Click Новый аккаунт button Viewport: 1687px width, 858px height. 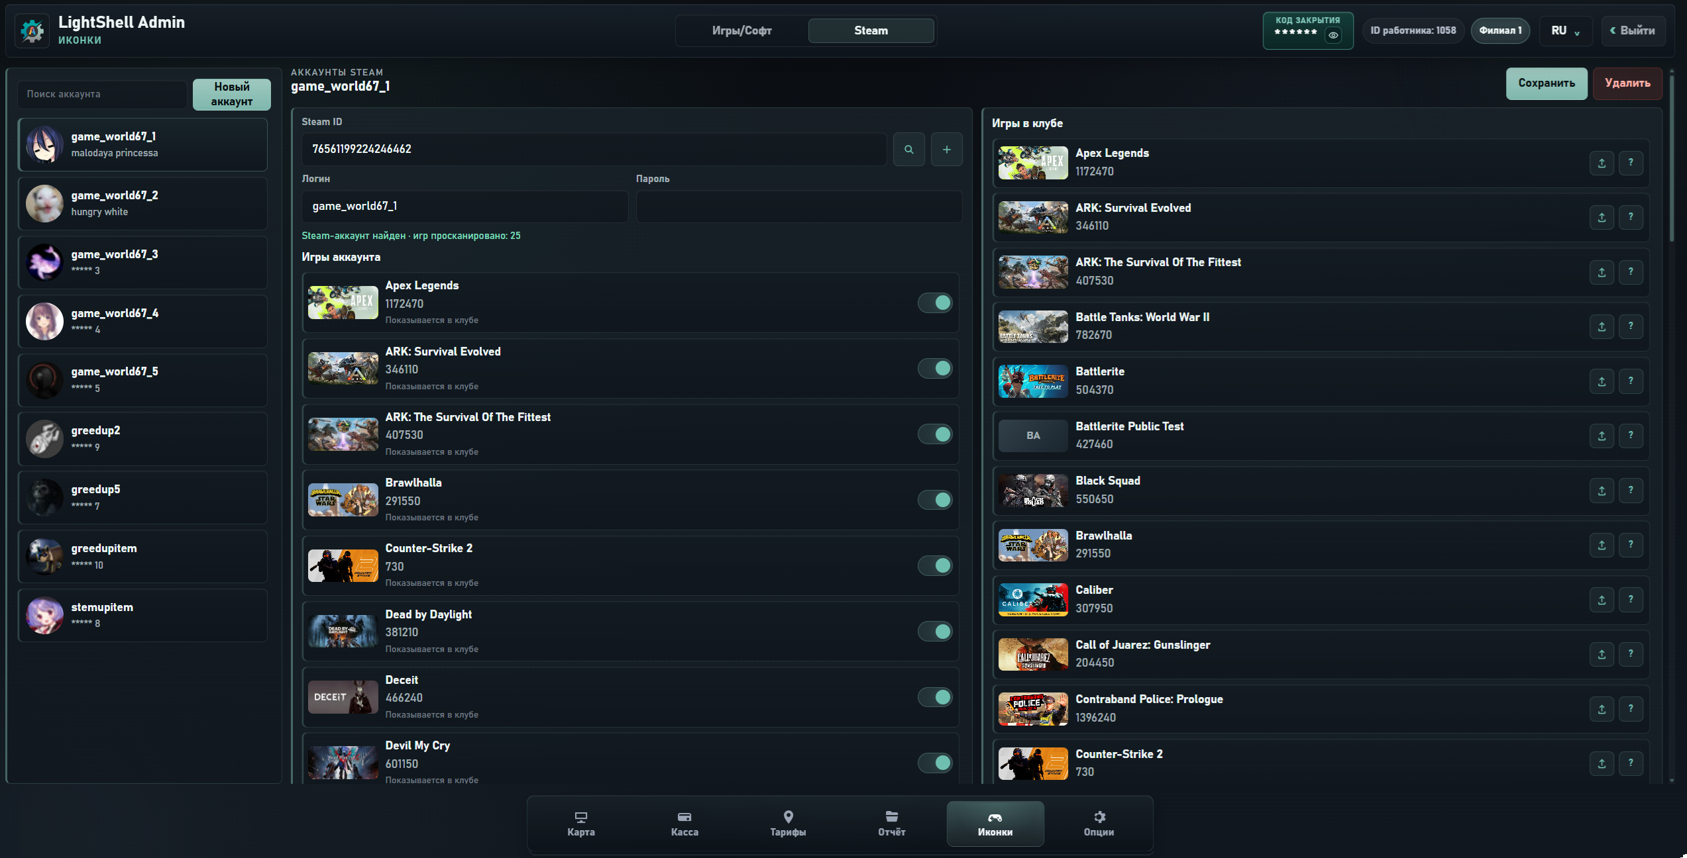point(232,94)
